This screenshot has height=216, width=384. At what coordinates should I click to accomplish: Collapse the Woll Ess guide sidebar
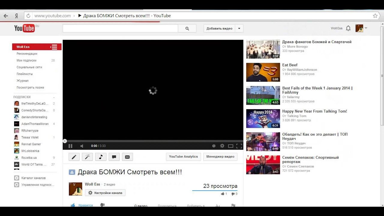[x=54, y=47]
